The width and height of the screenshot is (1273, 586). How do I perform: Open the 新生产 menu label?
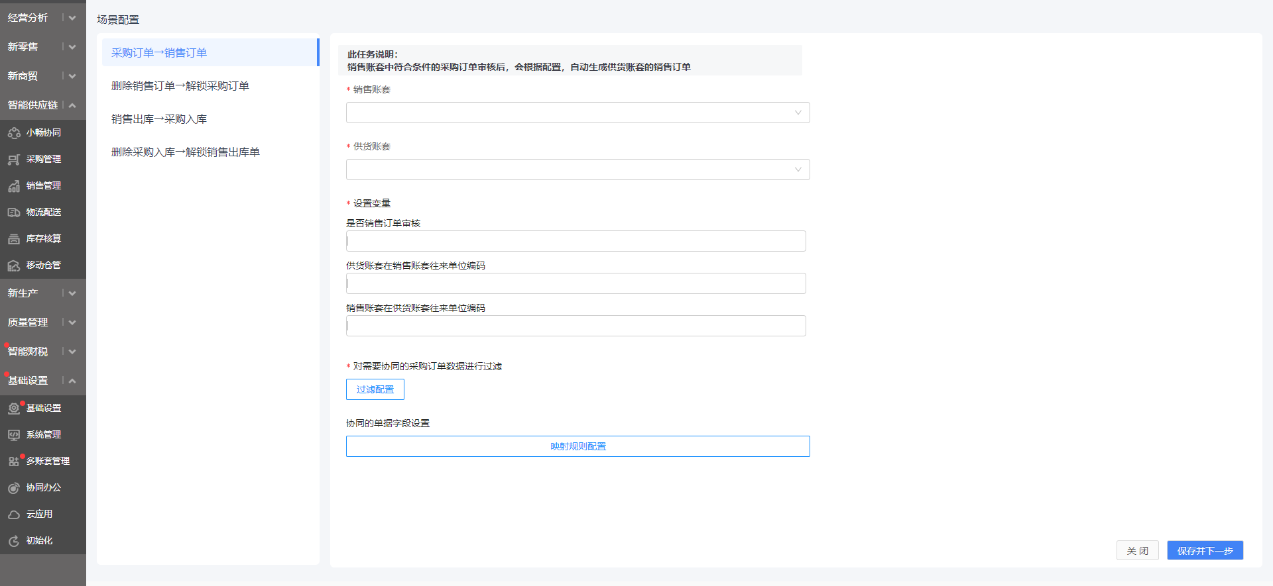23,293
